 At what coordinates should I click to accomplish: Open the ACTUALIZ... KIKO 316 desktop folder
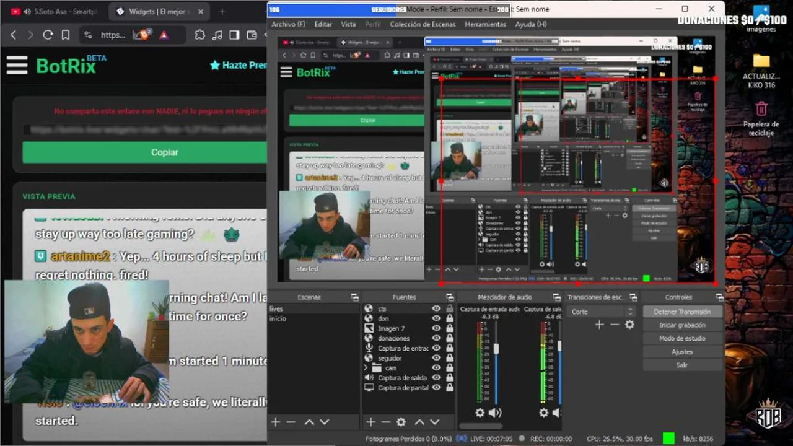(x=761, y=71)
